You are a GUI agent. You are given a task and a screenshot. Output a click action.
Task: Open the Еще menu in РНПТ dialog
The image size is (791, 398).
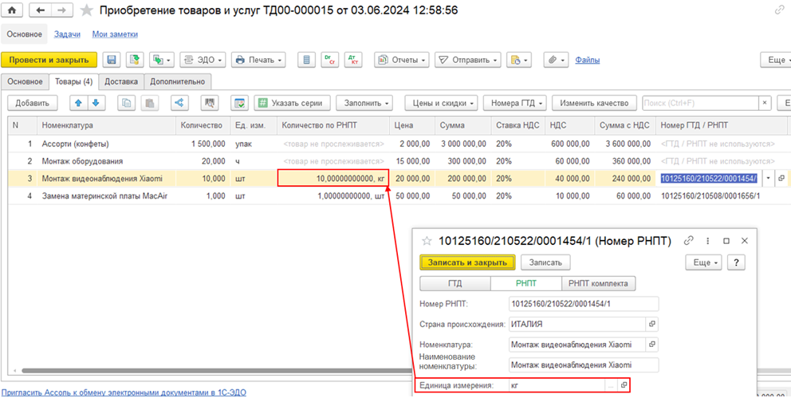704,262
